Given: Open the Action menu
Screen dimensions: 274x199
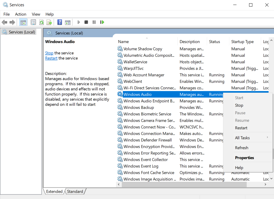Looking at the screenshot, I should (21, 14).
